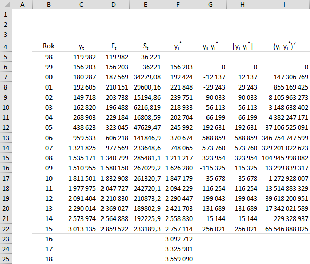Select column A header
Viewport: 310px width, 264px height.
coord(22,5)
